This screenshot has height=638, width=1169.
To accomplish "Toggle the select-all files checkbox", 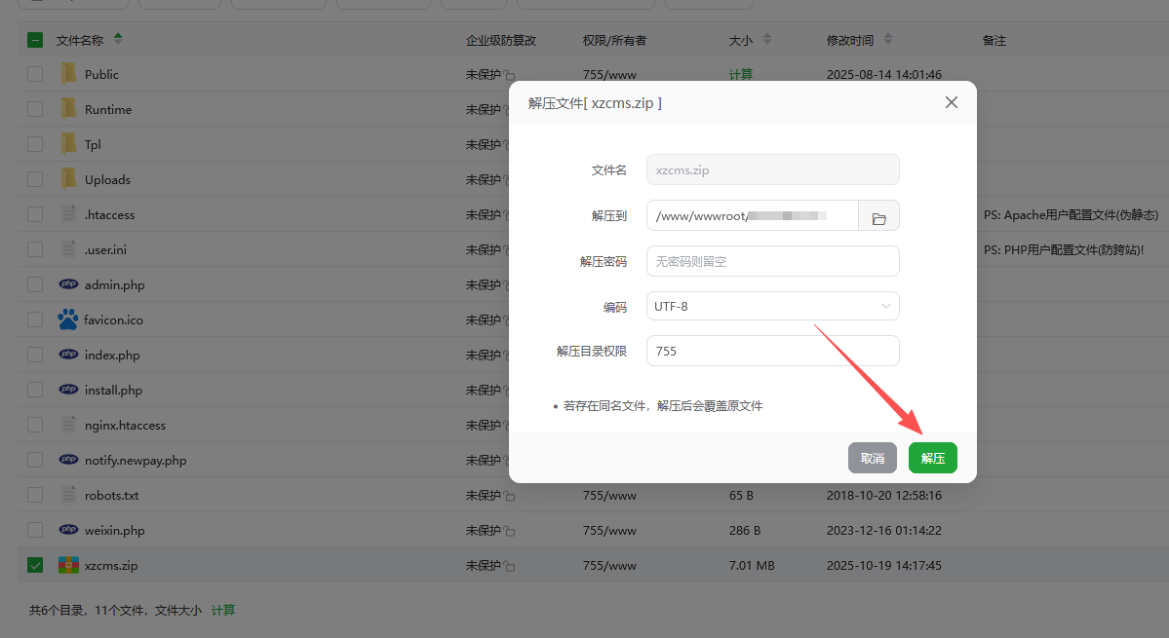I will pos(35,40).
